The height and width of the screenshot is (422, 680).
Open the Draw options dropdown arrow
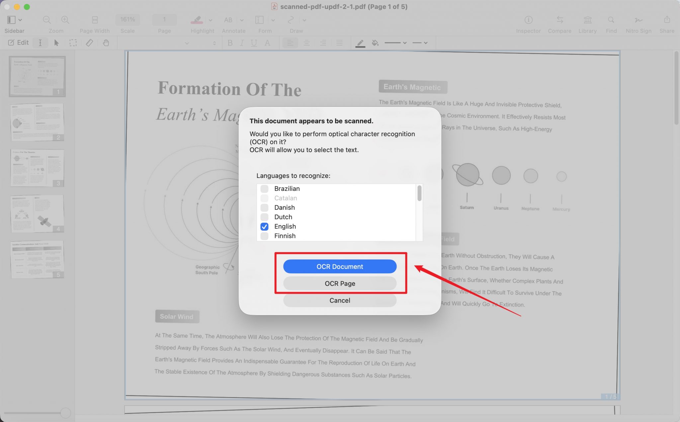pos(304,20)
